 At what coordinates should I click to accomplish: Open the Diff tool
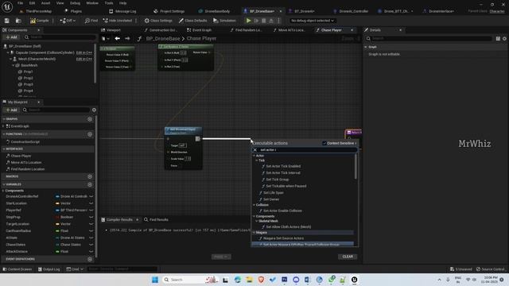68,21
